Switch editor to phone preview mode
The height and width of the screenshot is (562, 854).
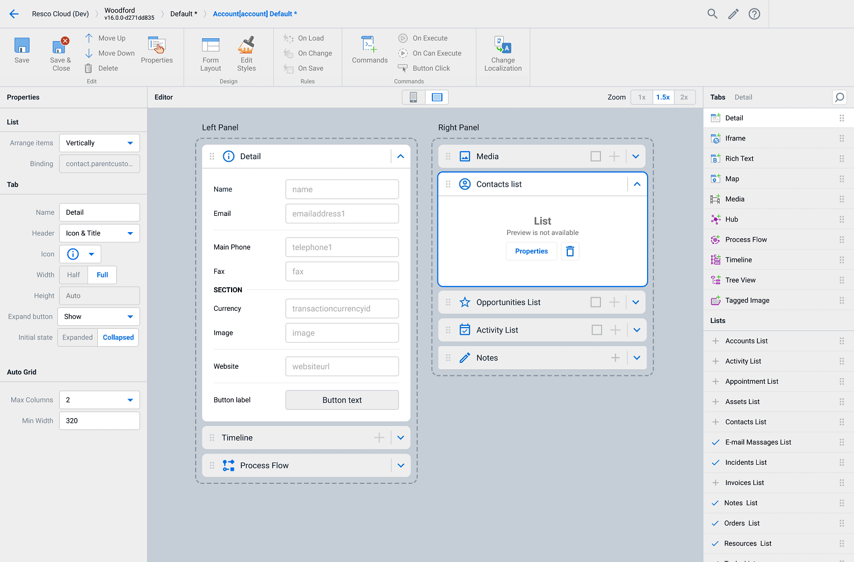[x=413, y=97]
